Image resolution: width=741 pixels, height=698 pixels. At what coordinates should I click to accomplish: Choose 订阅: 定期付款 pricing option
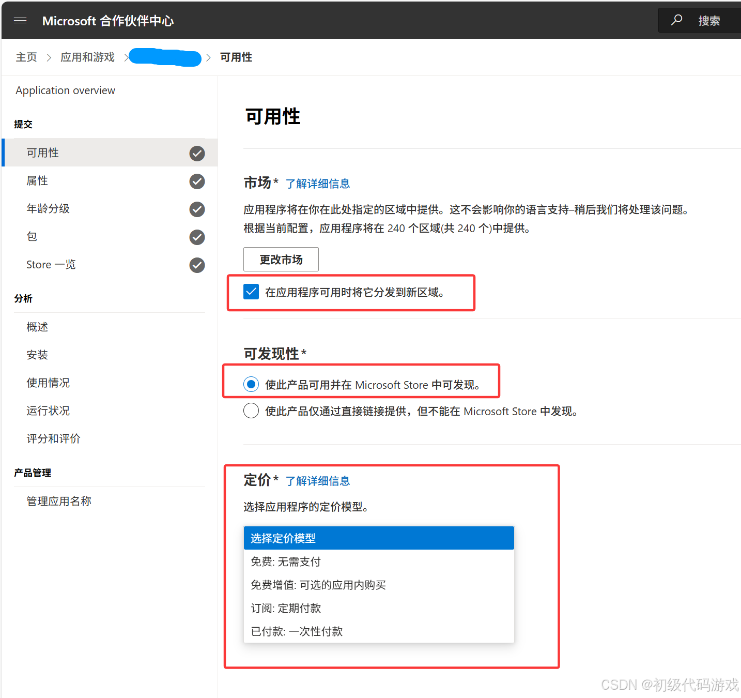379,608
